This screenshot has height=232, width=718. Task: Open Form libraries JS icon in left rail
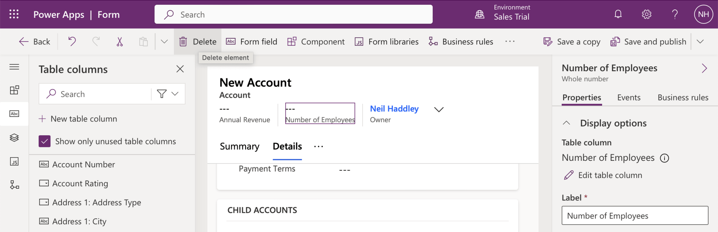pyautogui.click(x=14, y=162)
